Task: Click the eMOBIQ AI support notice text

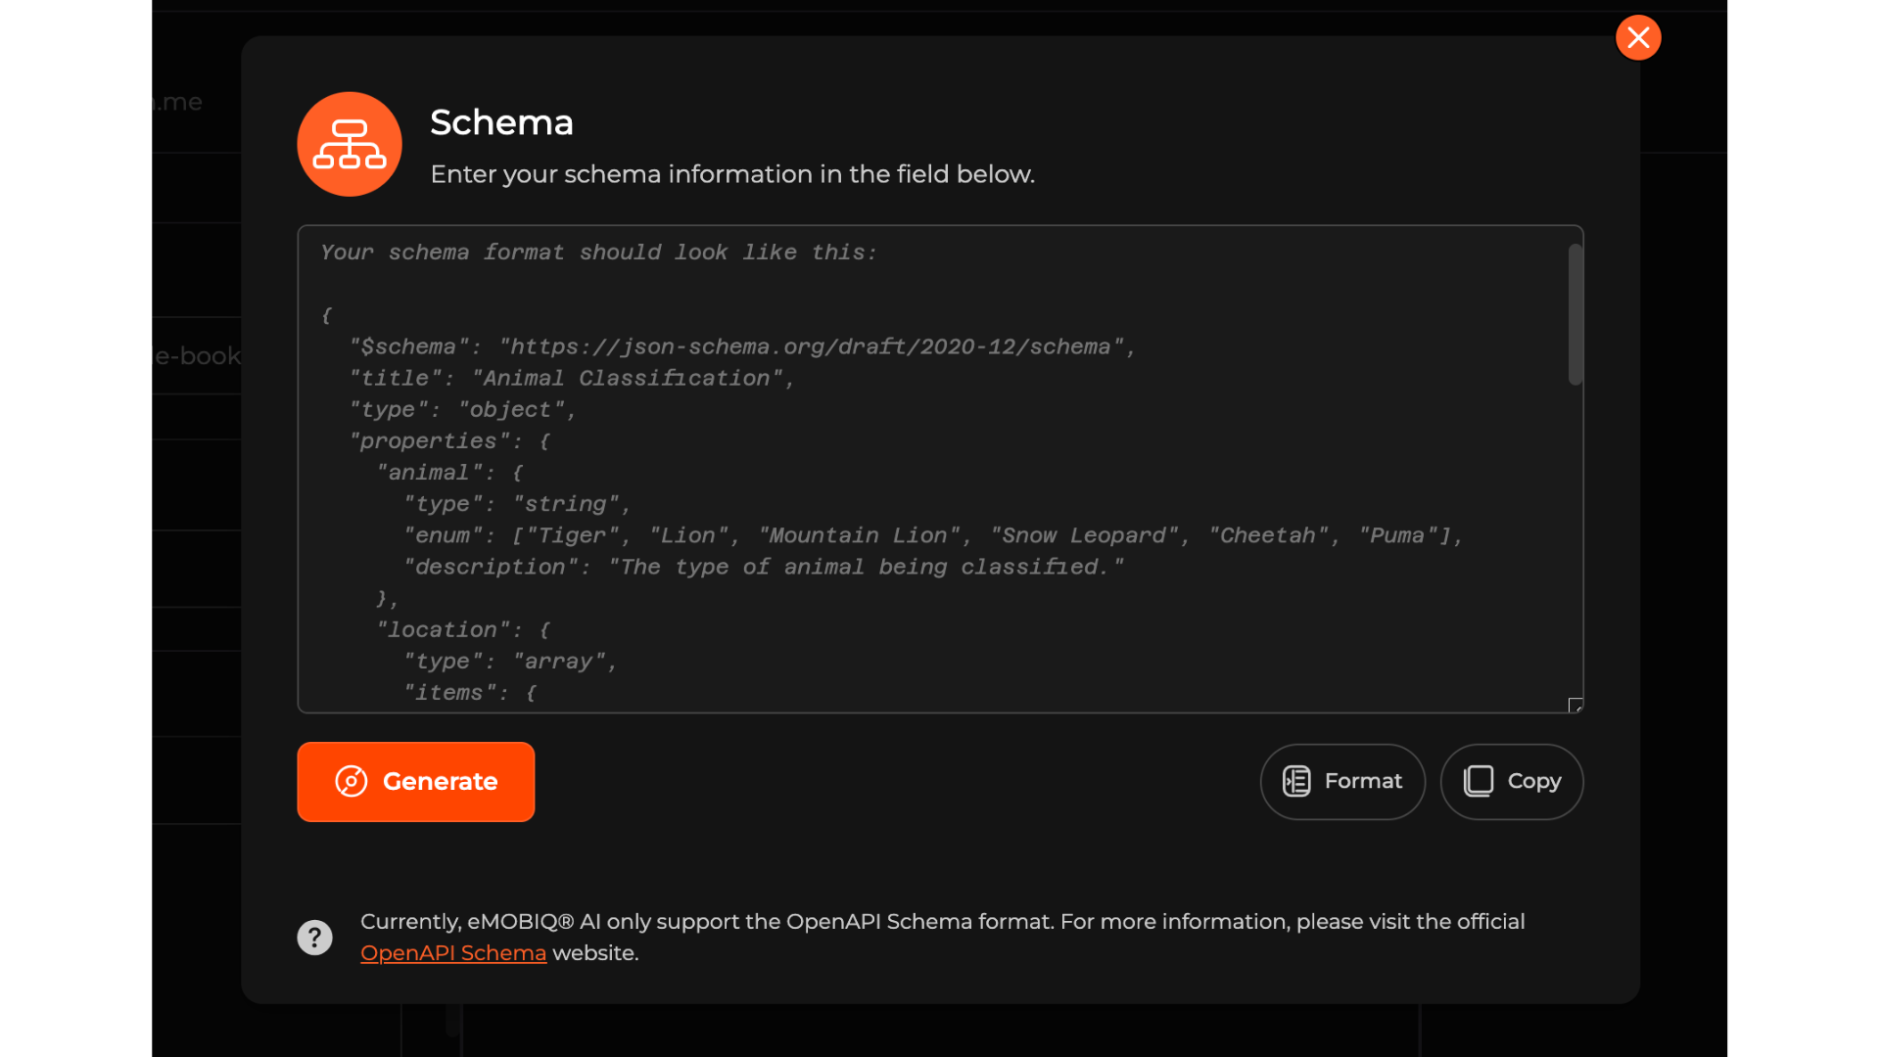Action: [x=942, y=922]
